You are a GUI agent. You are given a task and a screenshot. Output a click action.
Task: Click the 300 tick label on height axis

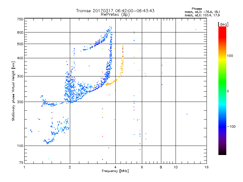[x=20, y=76]
